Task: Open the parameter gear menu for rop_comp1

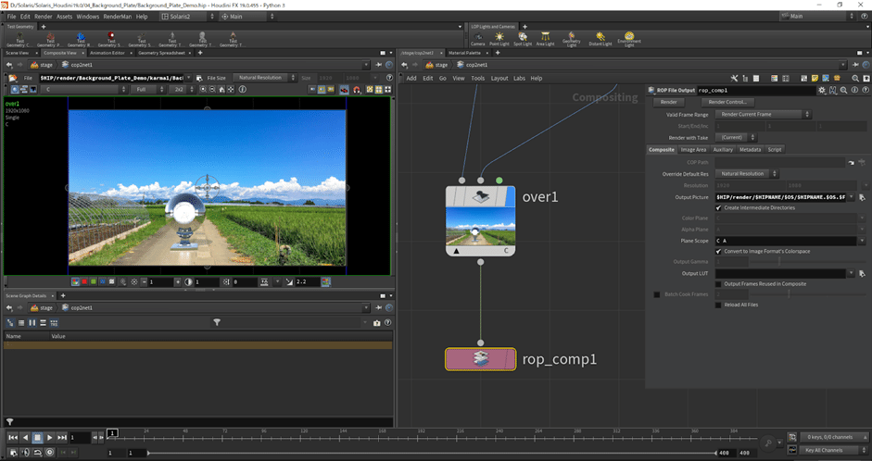Action: [x=822, y=90]
